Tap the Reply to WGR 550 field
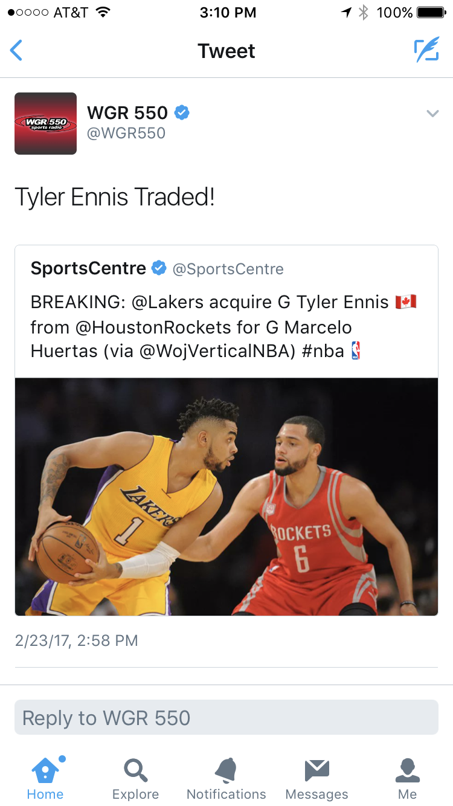Screen dimensions: 453x806 pos(226,717)
